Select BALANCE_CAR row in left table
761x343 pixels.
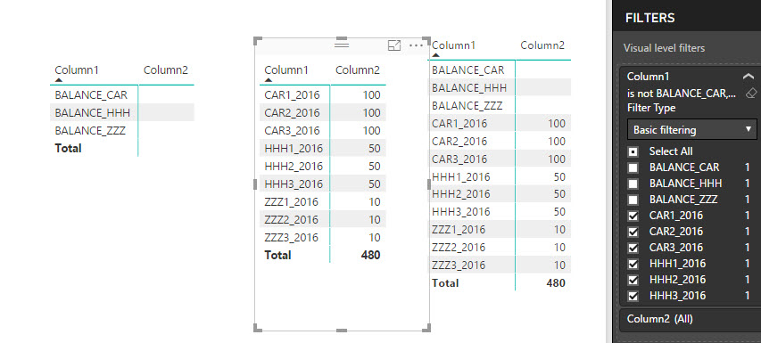122,95
